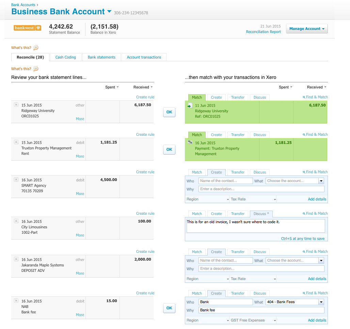Click the green arrow icon on Ridgeway match
350x329 pixels.
pos(190,106)
